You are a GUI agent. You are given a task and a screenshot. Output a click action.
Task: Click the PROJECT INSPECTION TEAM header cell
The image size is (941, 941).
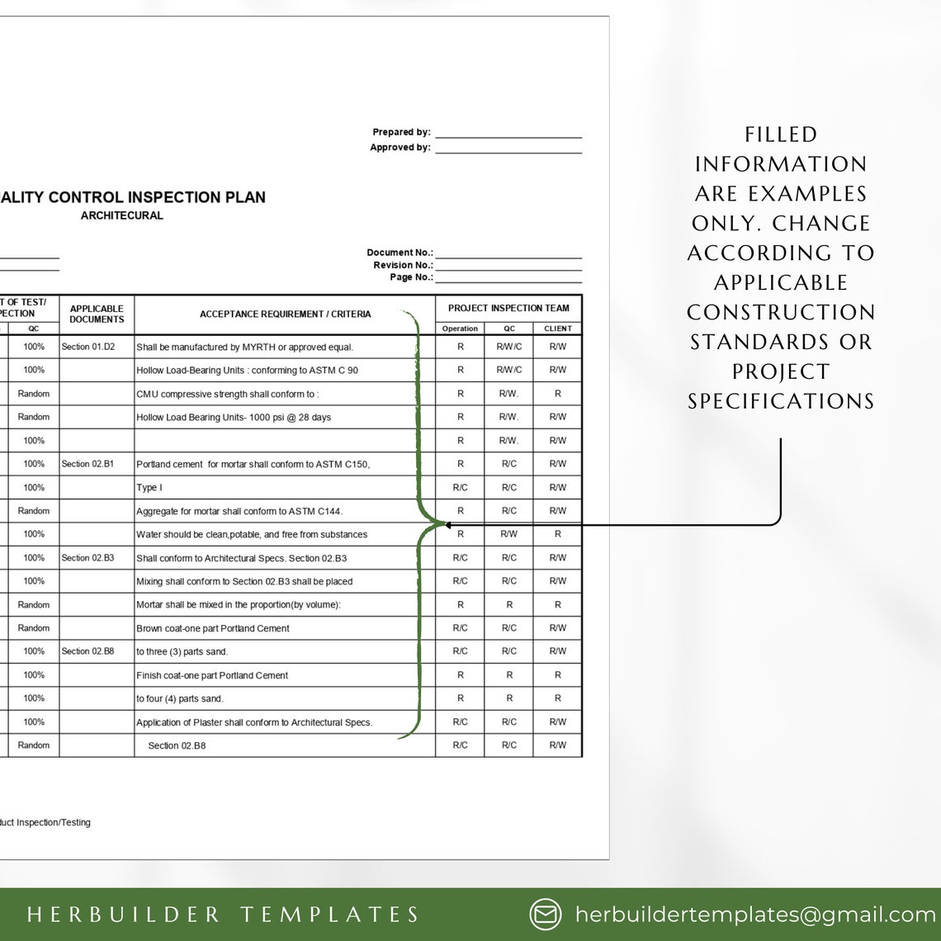pos(508,308)
